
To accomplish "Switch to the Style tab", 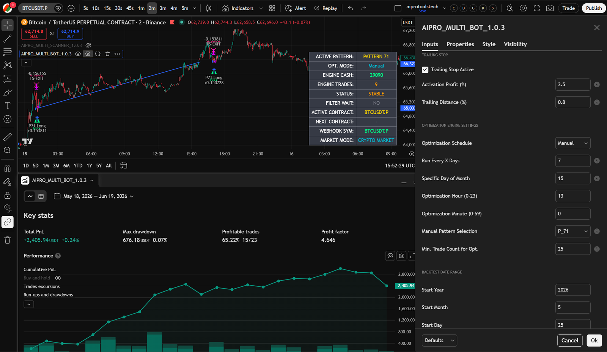I will click(489, 44).
